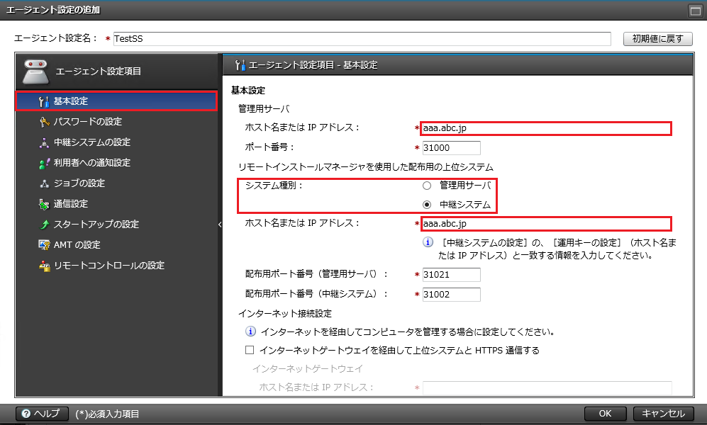The width and height of the screenshot is (707, 425).
Task: Click the ジョブの設定 icon
Action: 44,183
